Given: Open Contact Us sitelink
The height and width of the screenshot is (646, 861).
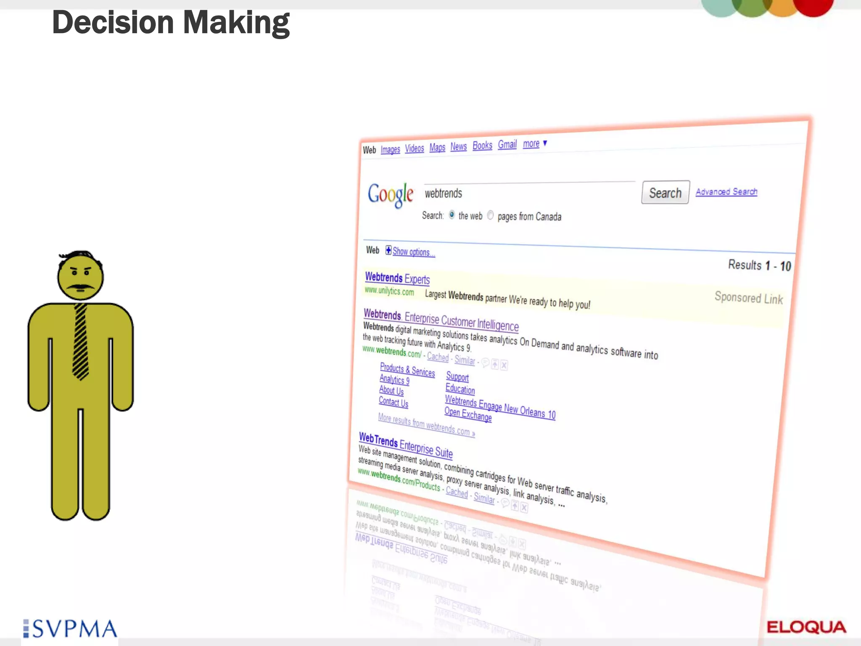Looking at the screenshot, I should coord(394,402).
